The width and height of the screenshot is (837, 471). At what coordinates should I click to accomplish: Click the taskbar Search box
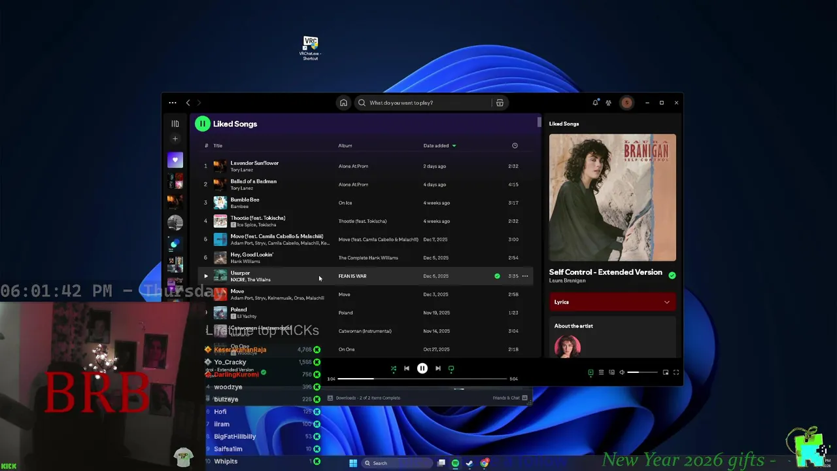[398, 463]
